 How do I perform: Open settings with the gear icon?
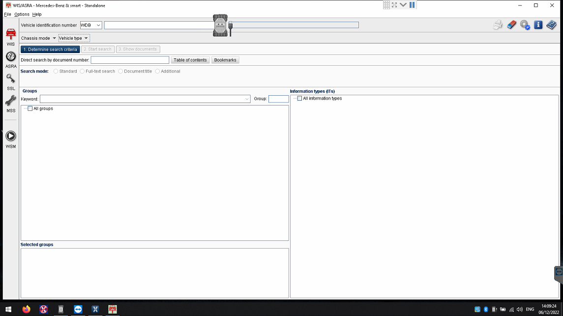point(525,25)
